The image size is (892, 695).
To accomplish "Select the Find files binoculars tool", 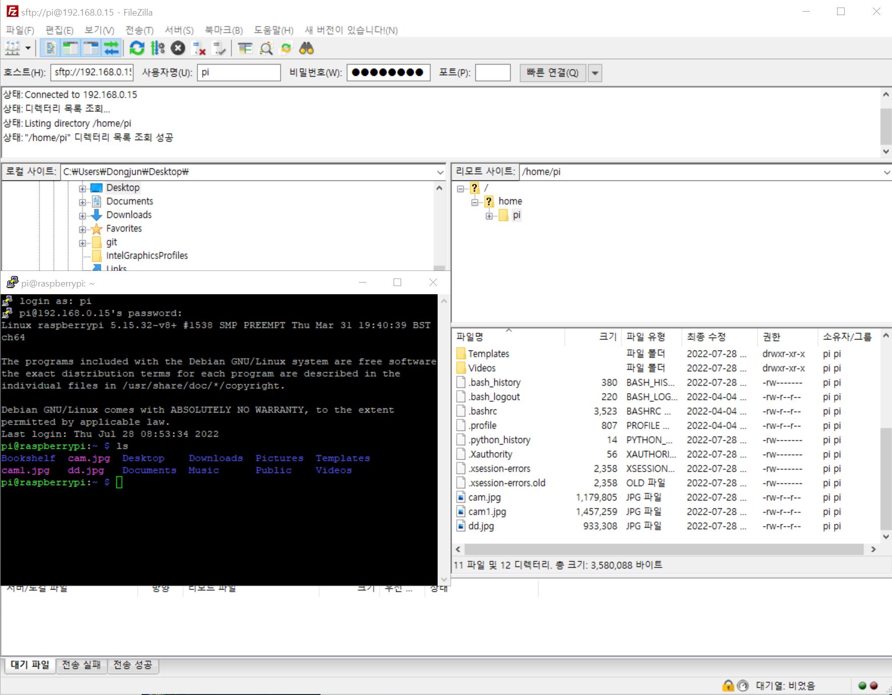I will (307, 48).
